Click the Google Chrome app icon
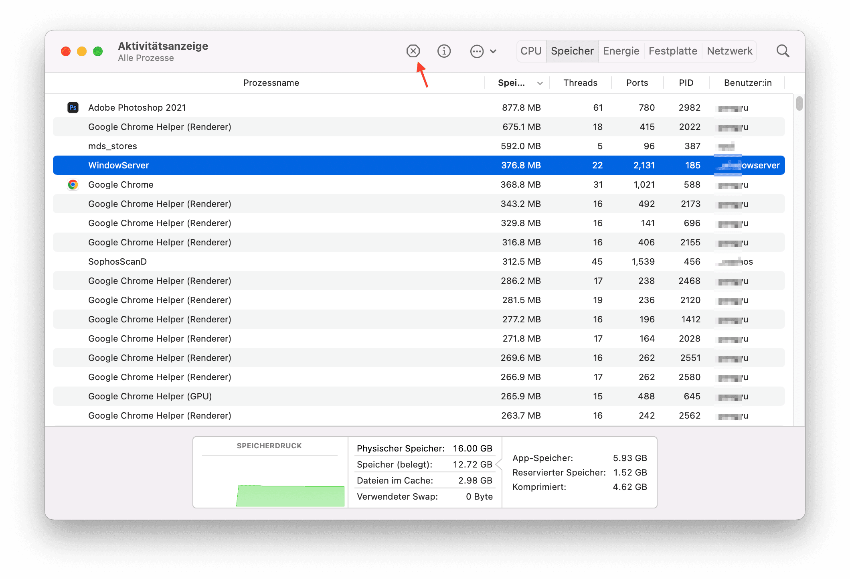850x579 pixels. pos(73,184)
